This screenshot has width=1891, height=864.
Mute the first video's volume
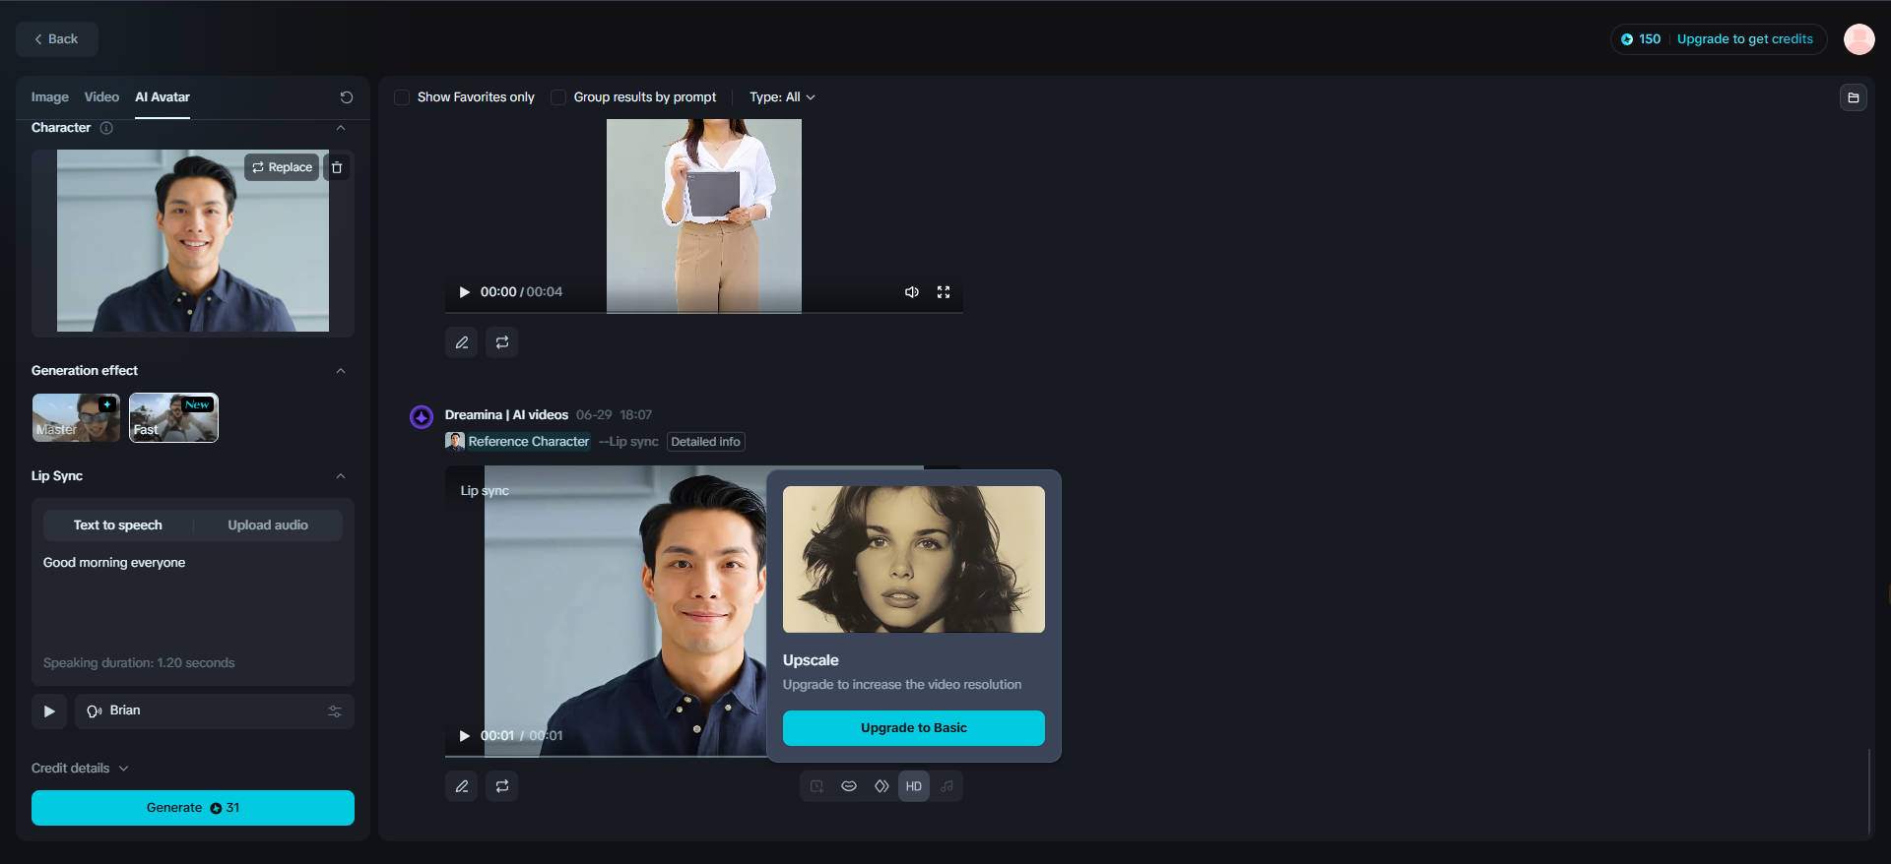pos(912,292)
